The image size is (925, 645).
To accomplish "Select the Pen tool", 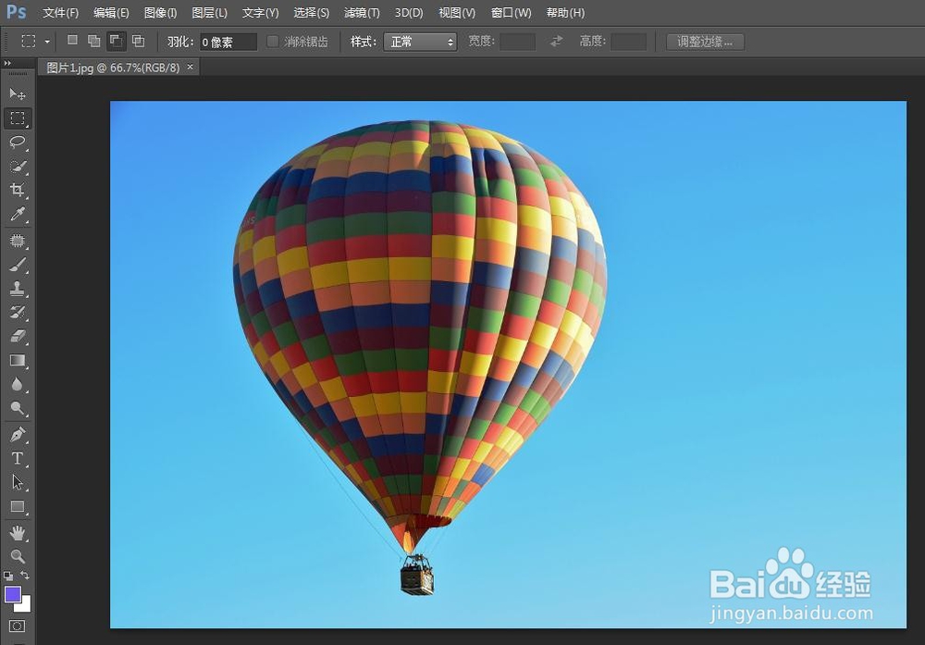I will 18,435.
